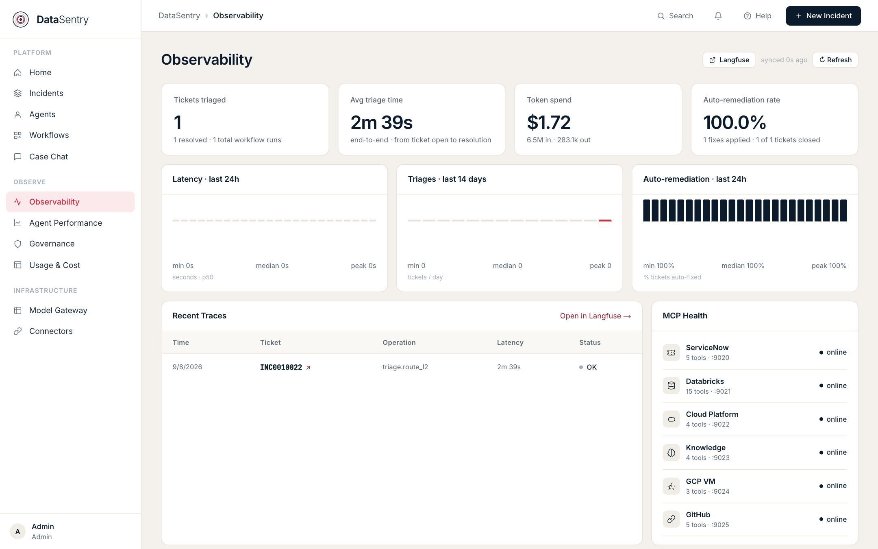This screenshot has height=549, width=878.
Task: Click the Latency column header
Action: tap(510, 342)
